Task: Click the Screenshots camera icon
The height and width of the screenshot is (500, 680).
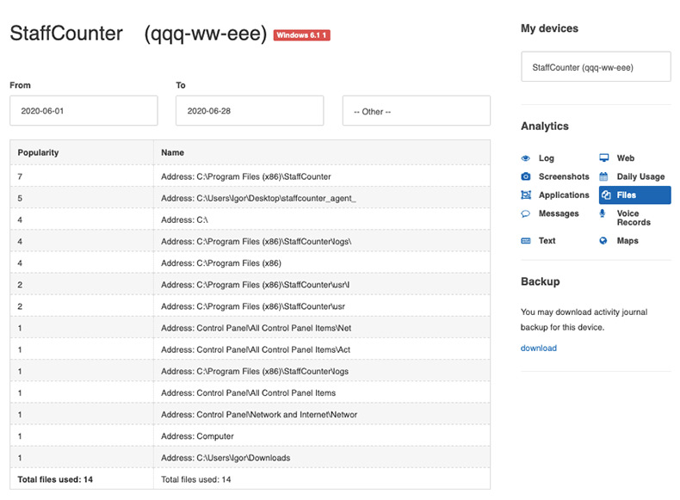Action: coord(526,176)
